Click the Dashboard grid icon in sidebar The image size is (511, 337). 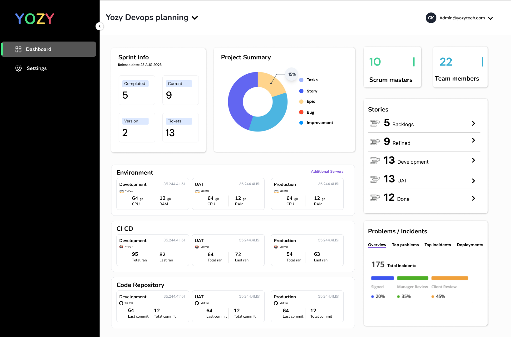[x=18, y=49]
